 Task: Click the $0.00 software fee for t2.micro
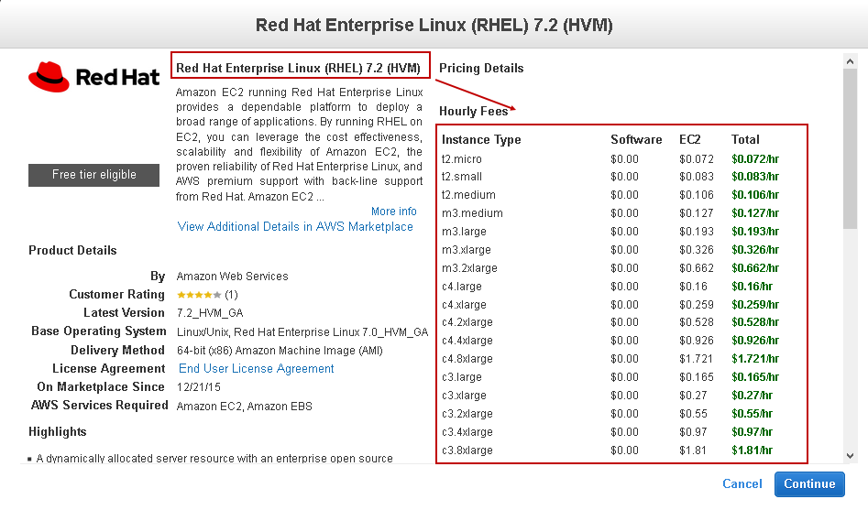pos(624,159)
